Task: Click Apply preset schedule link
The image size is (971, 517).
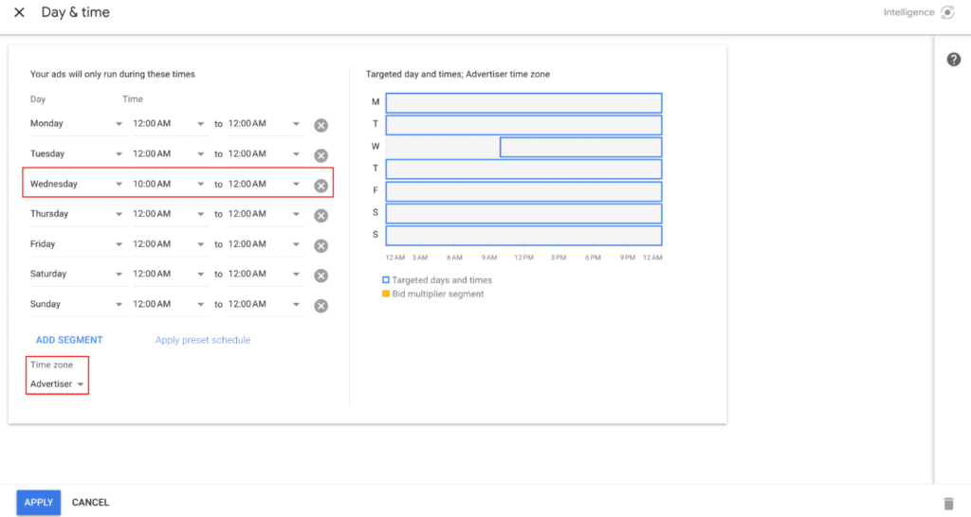Action: coord(203,340)
